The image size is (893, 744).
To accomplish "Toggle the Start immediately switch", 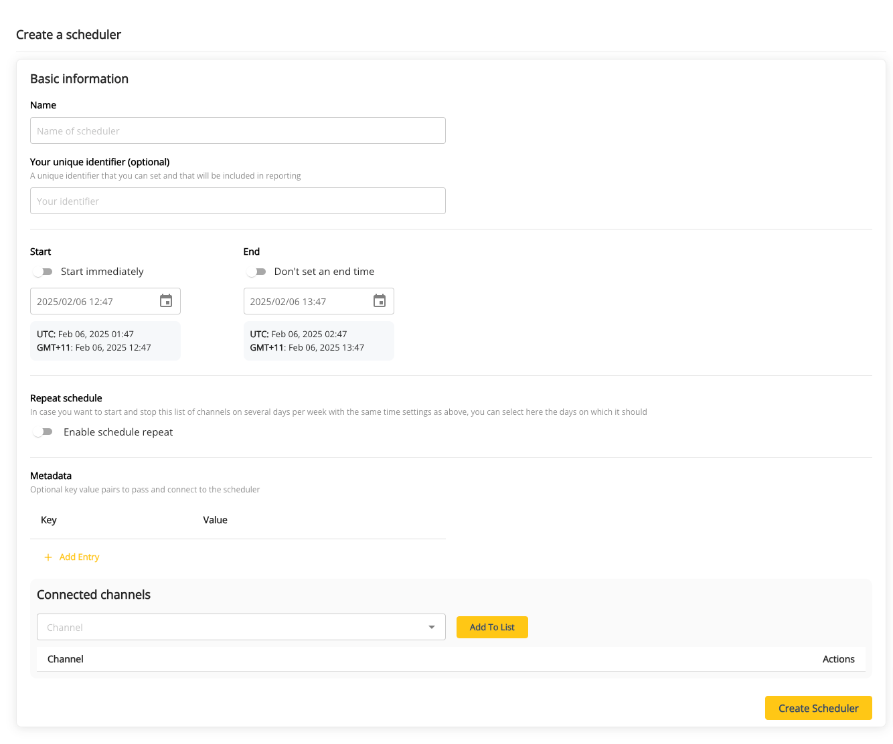I will tap(44, 272).
